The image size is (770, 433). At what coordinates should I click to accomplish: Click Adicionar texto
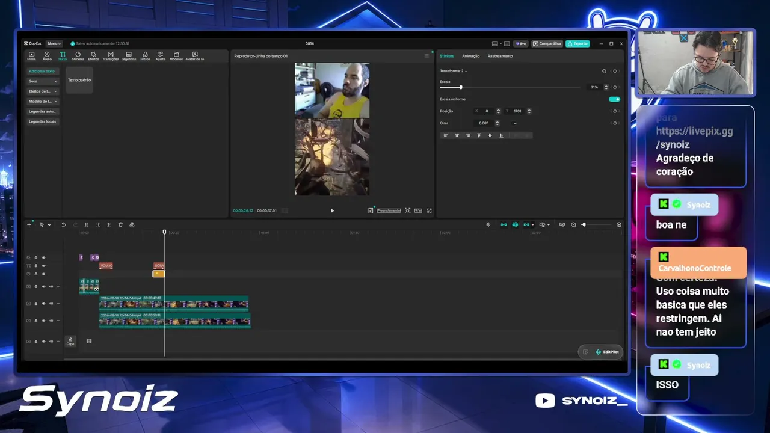42,71
